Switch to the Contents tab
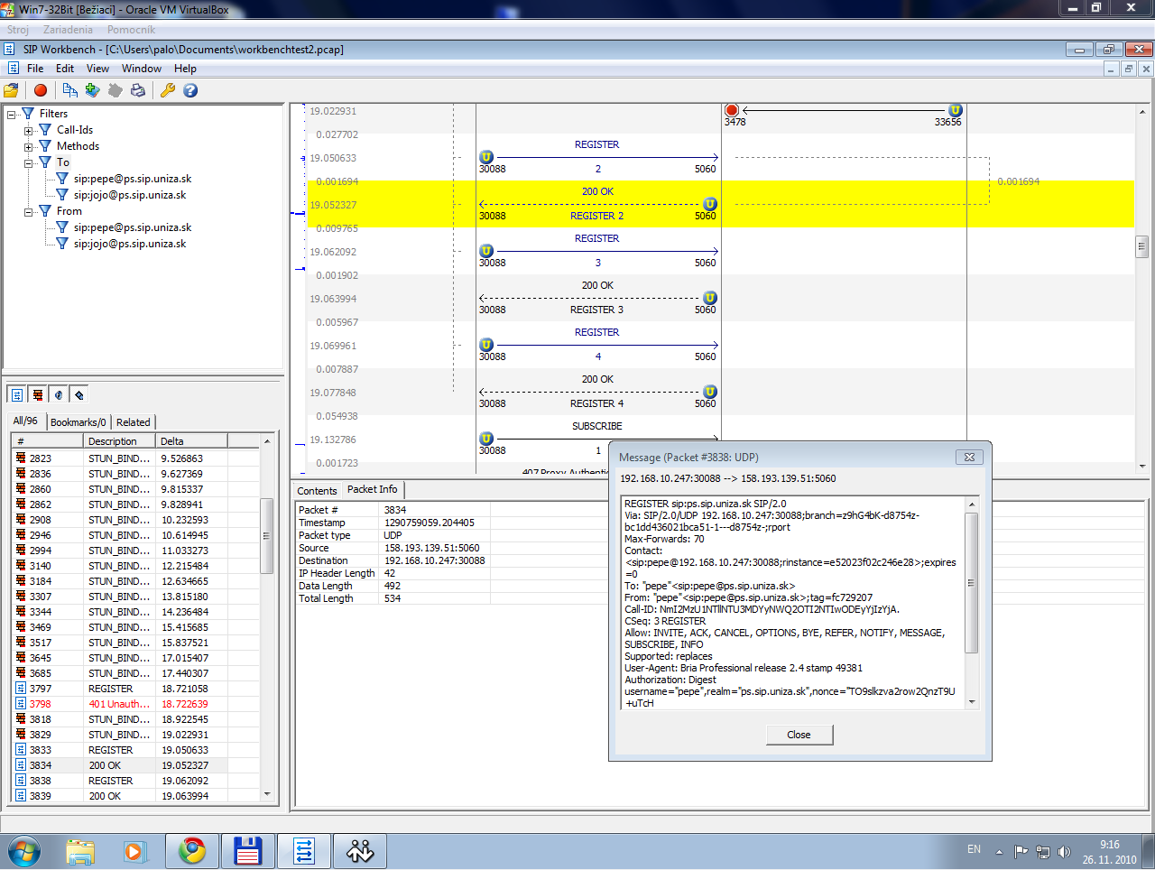 317,491
